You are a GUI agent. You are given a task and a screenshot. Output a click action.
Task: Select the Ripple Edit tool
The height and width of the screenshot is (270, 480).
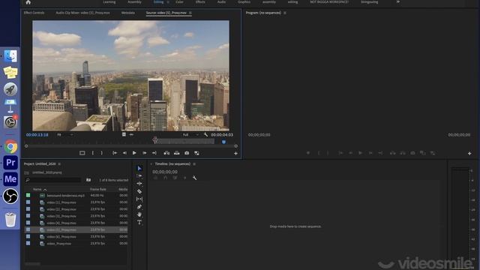[x=139, y=183]
